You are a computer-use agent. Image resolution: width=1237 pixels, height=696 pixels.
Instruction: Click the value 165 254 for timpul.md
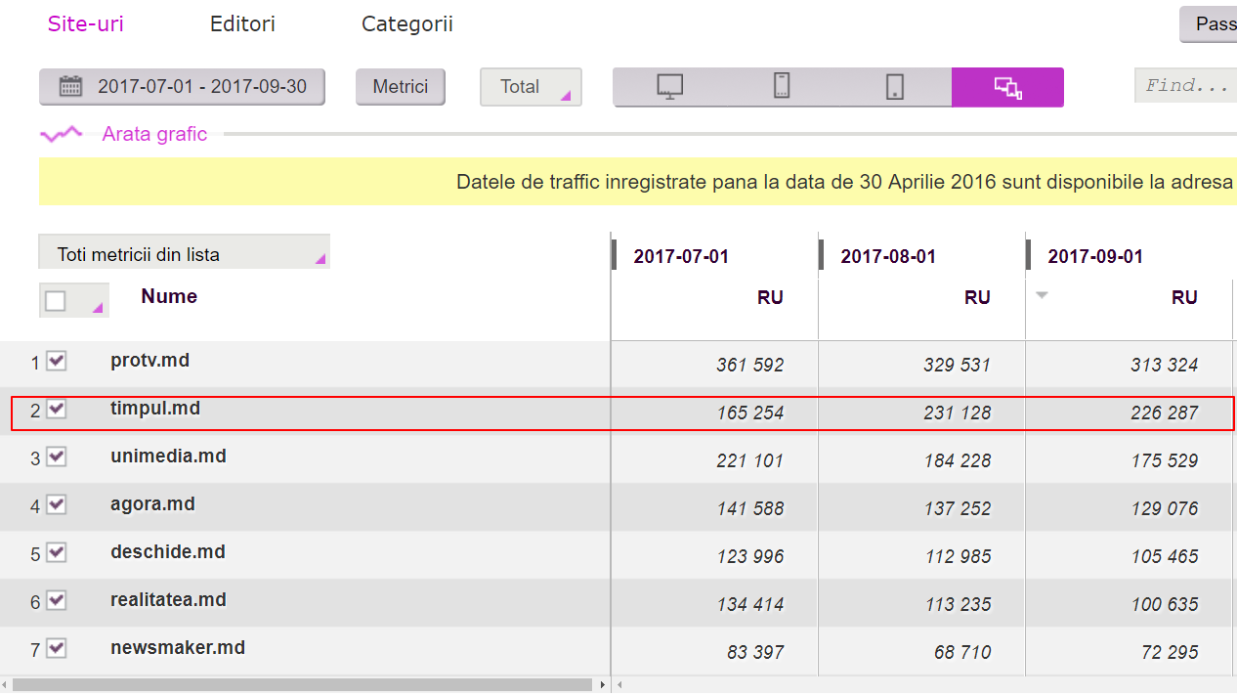(x=749, y=413)
